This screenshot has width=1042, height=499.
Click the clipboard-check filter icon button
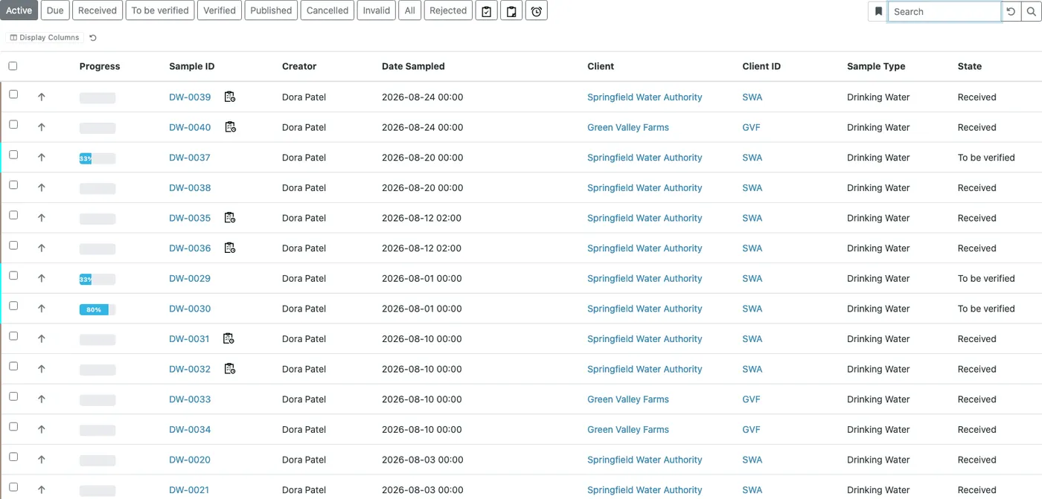(x=486, y=11)
